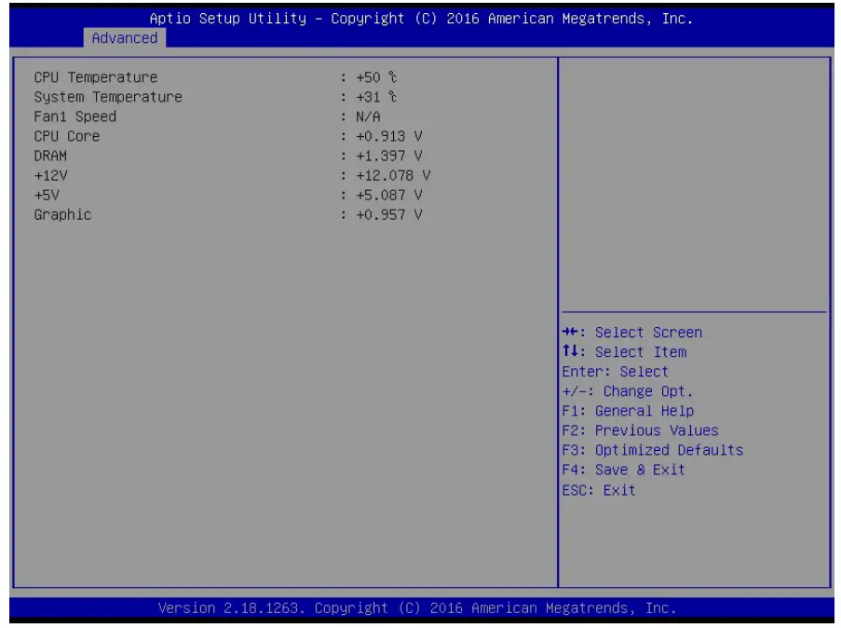Click the F3: Optimized Defaults hint
841x628 pixels.
[653, 450]
